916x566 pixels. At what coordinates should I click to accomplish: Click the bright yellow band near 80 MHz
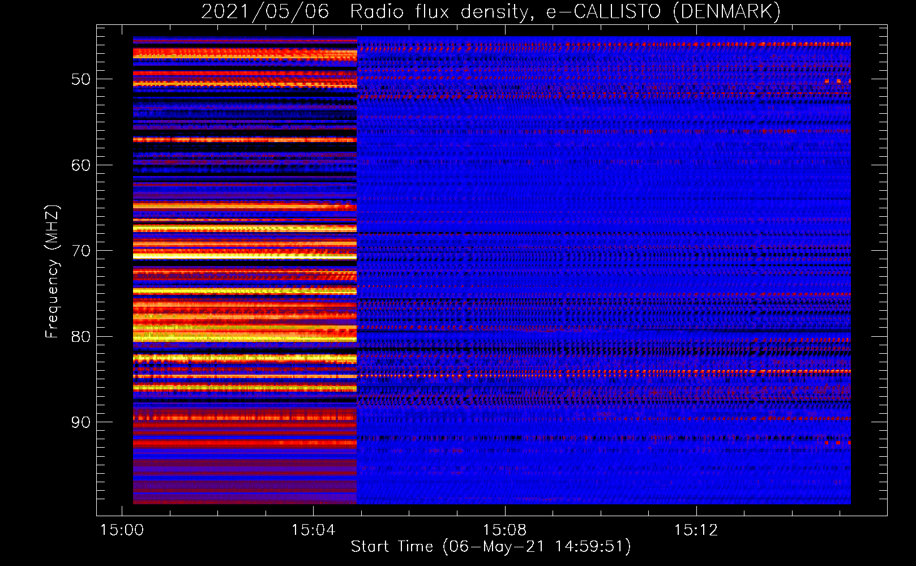[x=243, y=333]
